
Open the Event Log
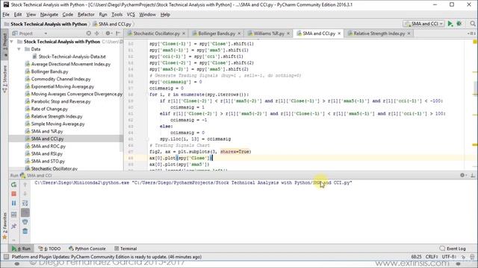[453, 249]
